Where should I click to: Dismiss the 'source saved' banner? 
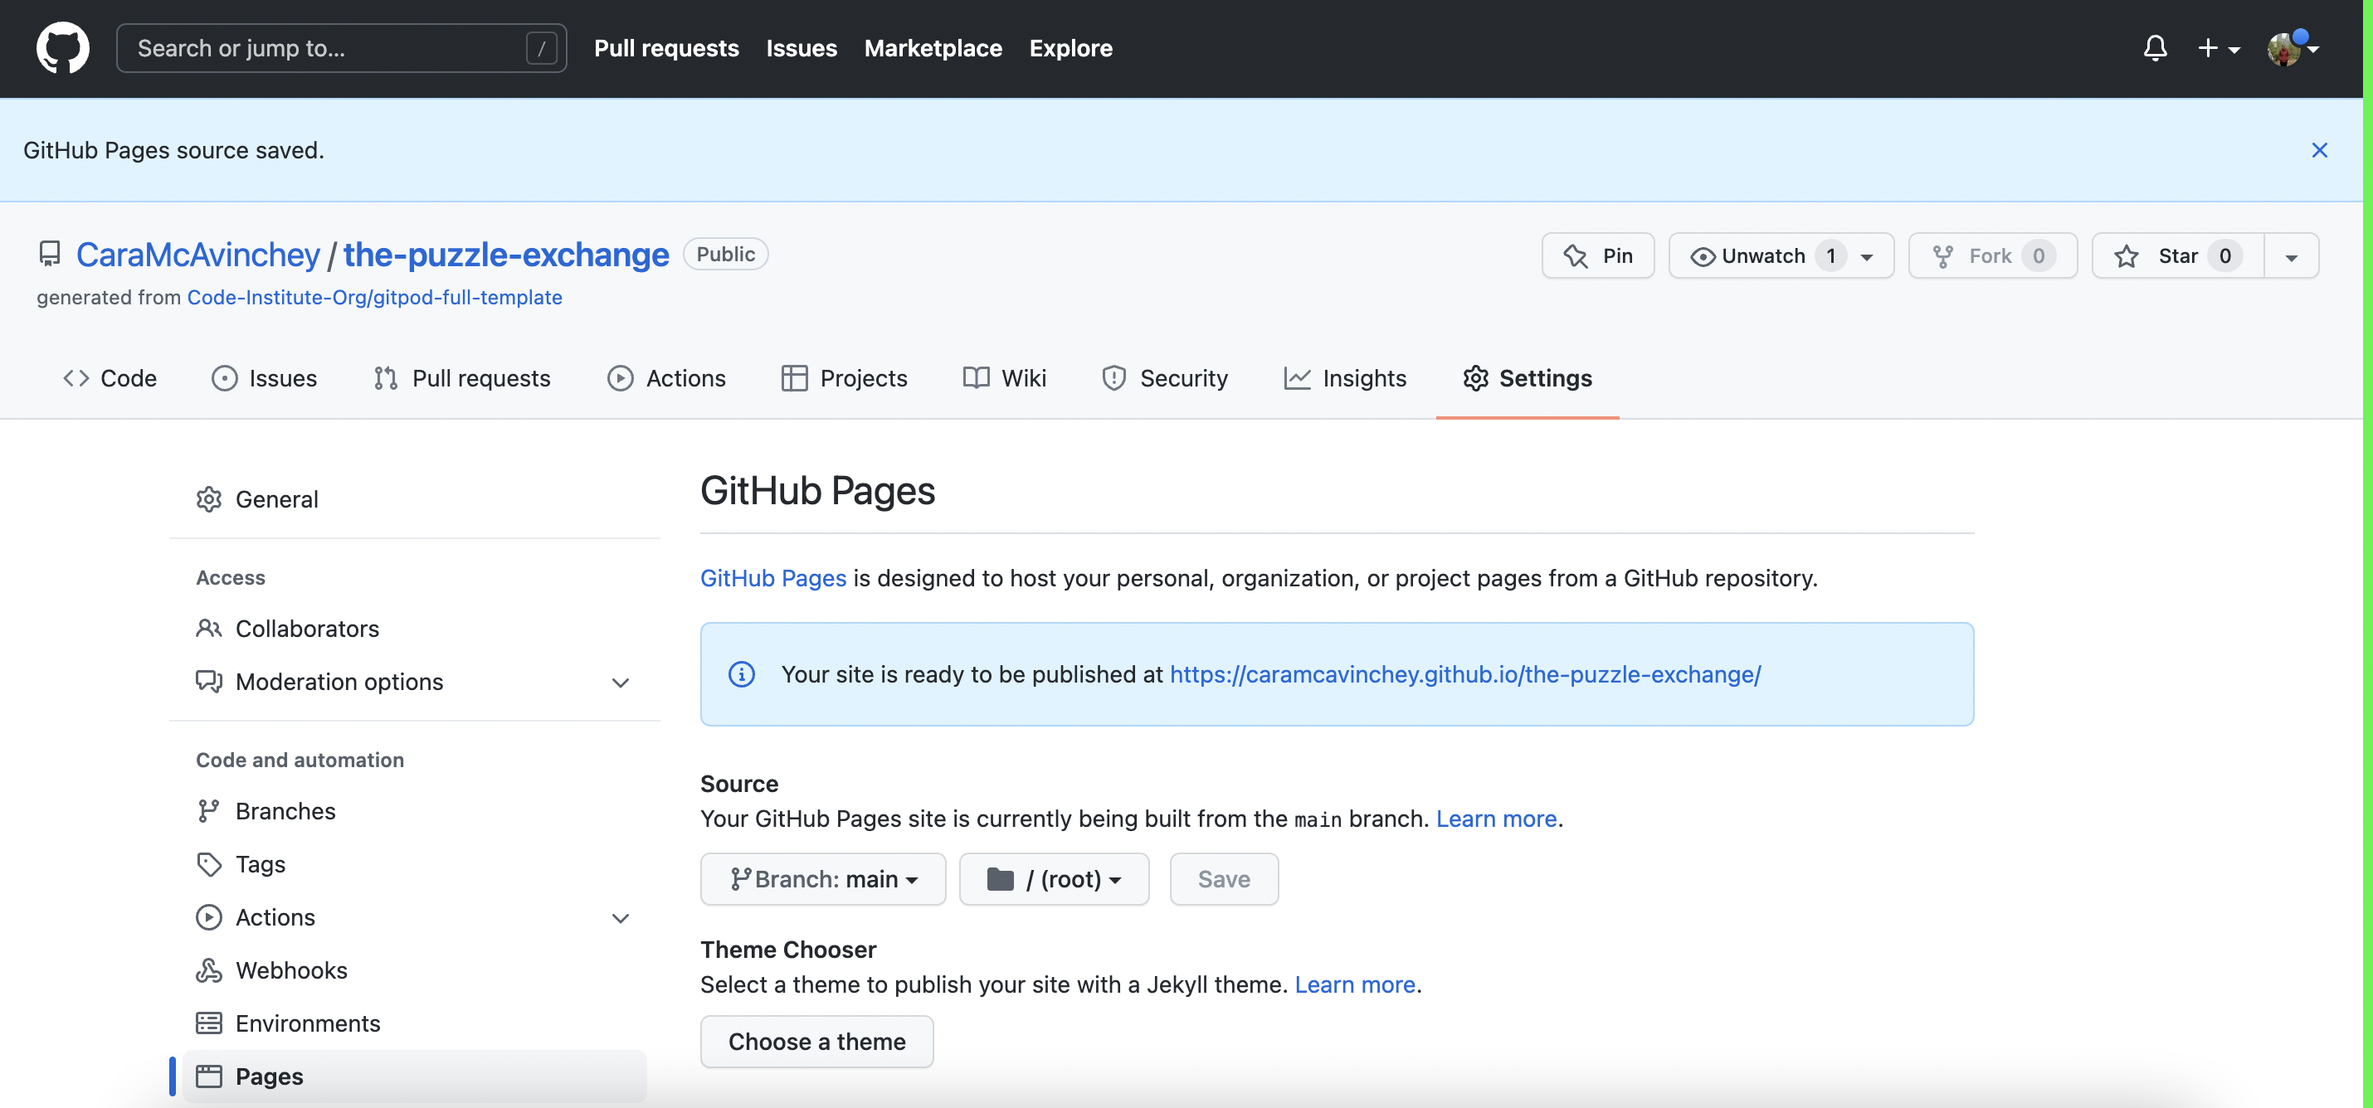pyautogui.click(x=2318, y=150)
